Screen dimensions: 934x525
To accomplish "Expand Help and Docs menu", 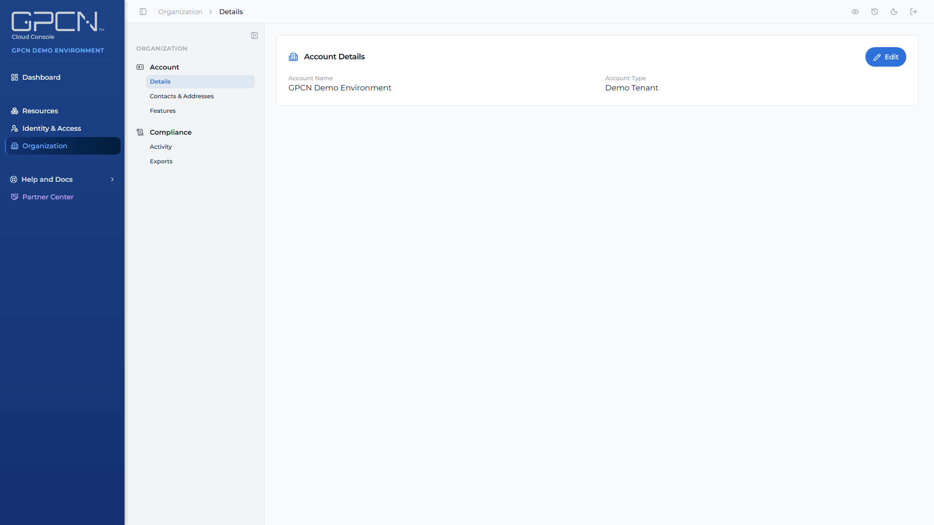I will [x=63, y=179].
